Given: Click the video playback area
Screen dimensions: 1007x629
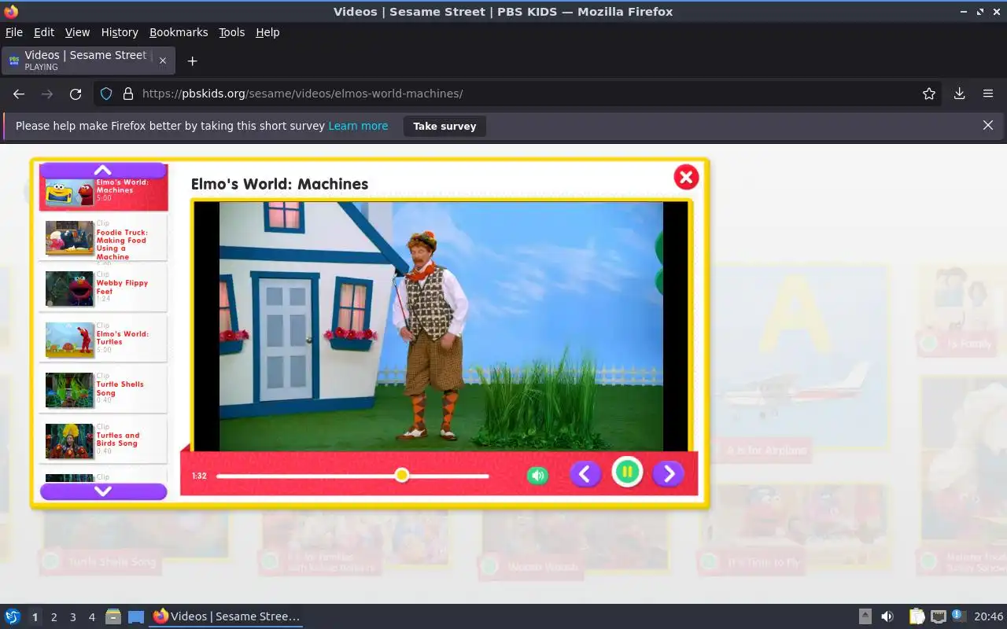Looking at the screenshot, I should (x=441, y=326).
